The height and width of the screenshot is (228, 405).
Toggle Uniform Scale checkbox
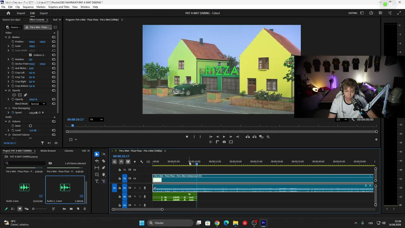(x=30, y=55)
